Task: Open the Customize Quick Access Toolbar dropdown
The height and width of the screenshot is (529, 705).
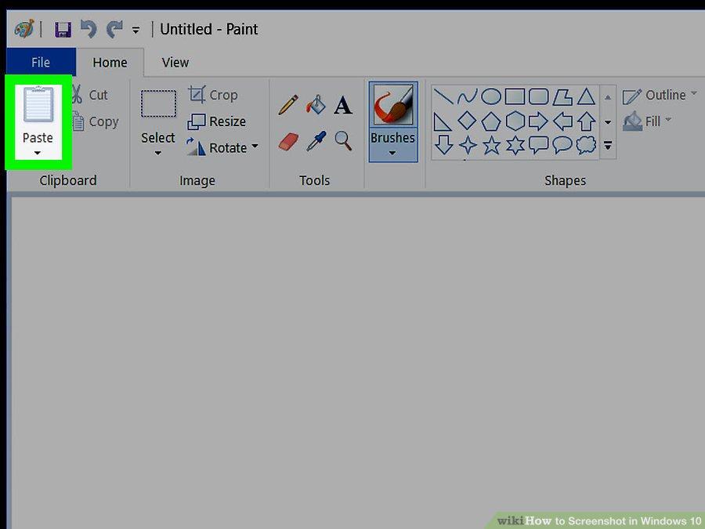Action: pyautogui.click(x=136, y=30)
